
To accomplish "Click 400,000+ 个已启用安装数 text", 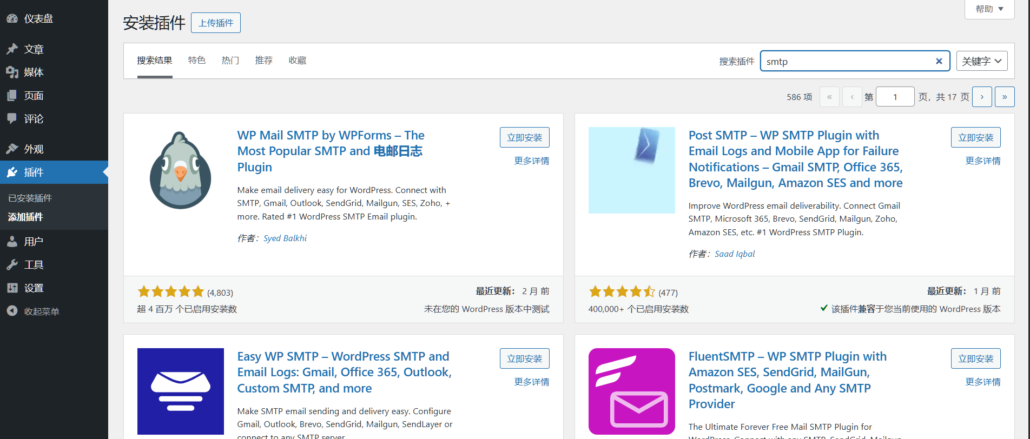I will (638, 309).
